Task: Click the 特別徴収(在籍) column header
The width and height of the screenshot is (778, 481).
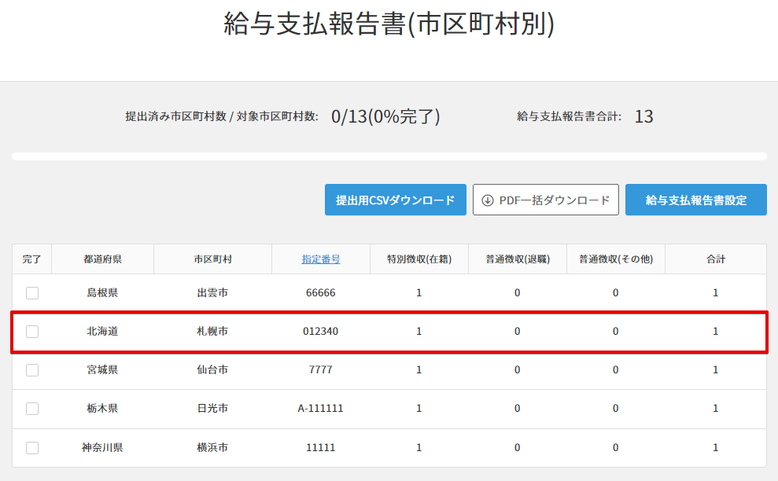Action: pos(418,259)
